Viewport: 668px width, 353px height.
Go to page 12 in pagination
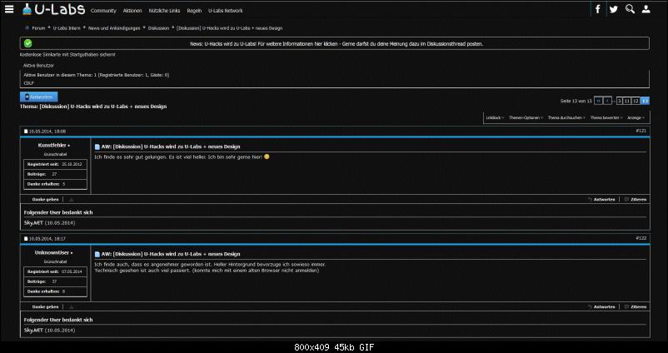[636, 101]
